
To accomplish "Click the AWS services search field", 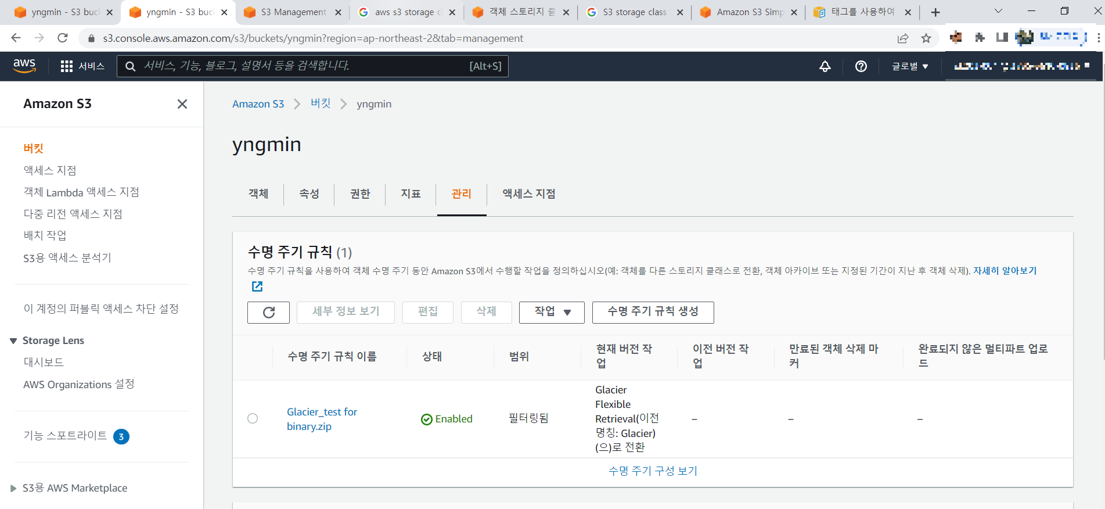I will pos(312,66).
